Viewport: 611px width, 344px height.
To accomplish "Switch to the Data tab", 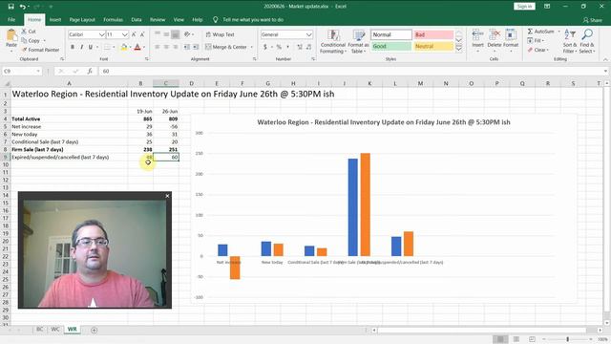I will tap(137, 19).
